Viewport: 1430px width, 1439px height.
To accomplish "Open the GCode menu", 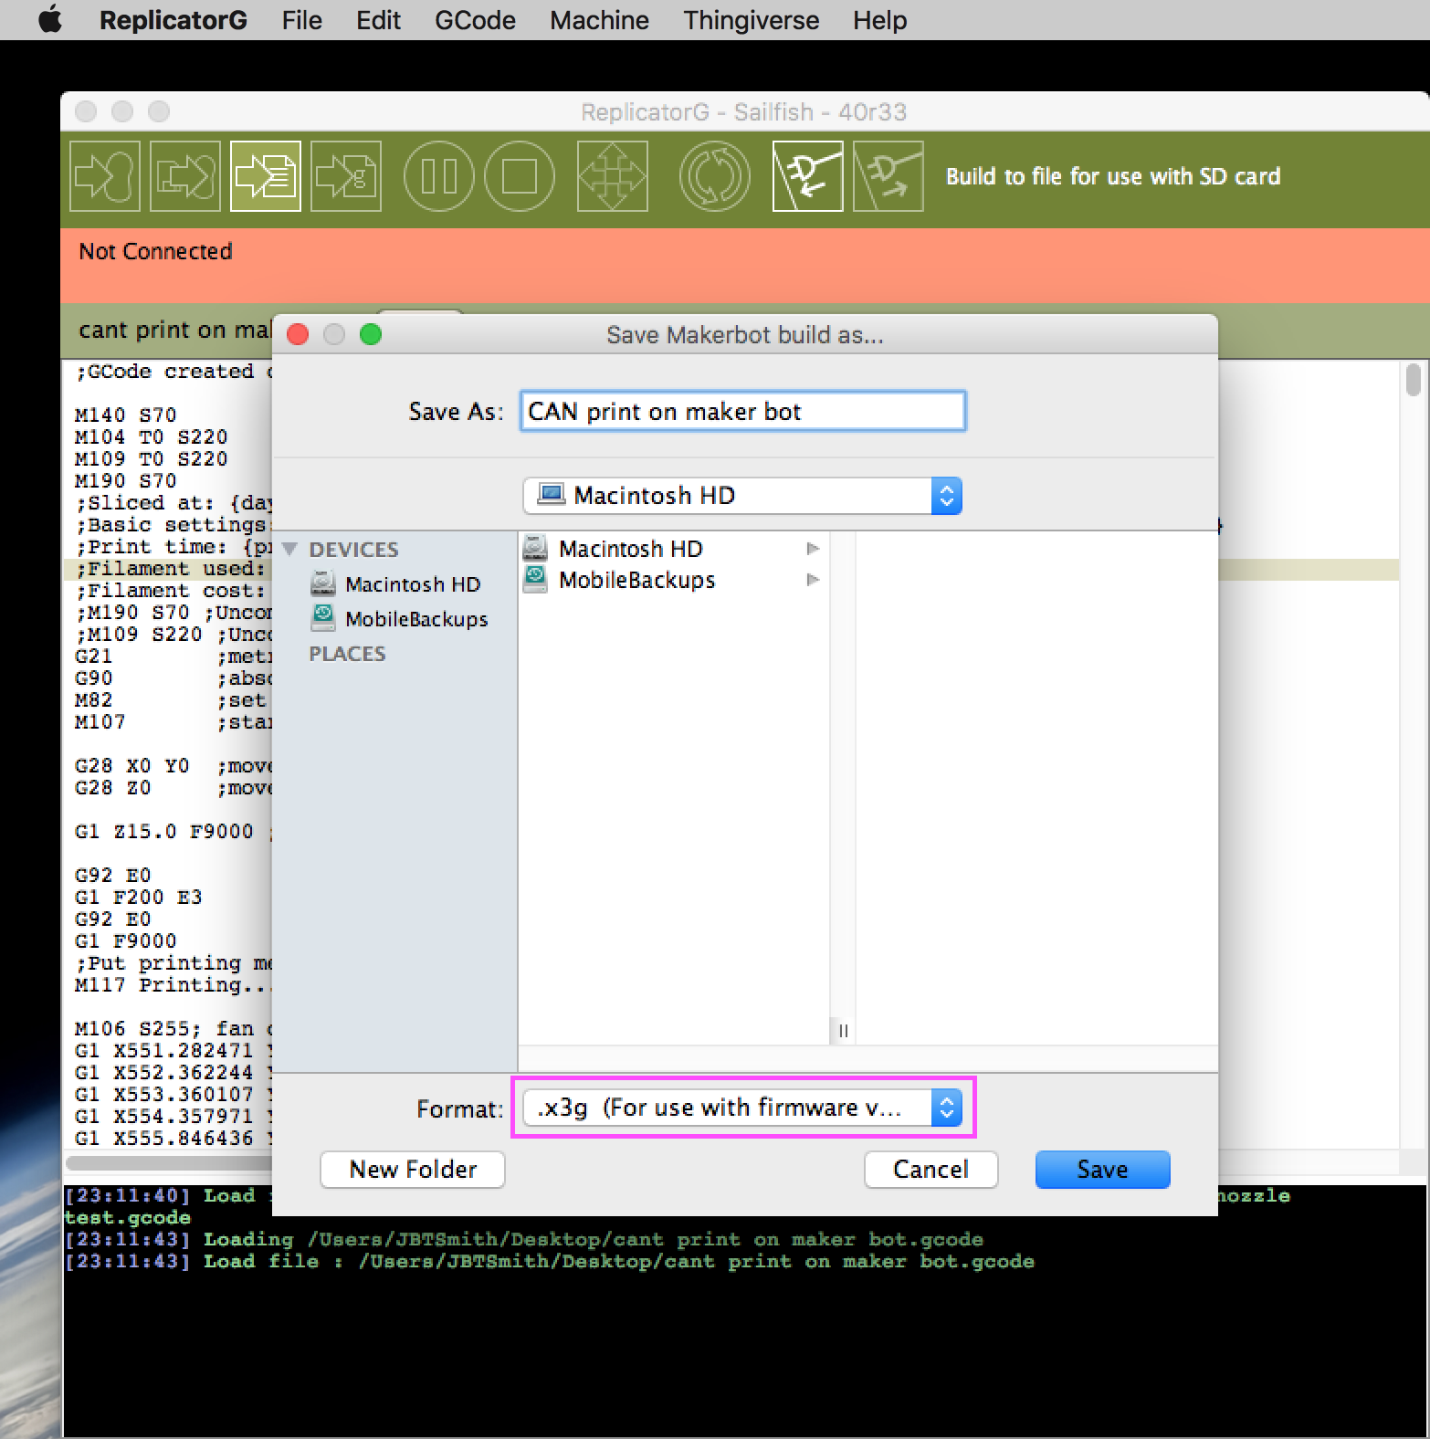I will tap(475, 20).
